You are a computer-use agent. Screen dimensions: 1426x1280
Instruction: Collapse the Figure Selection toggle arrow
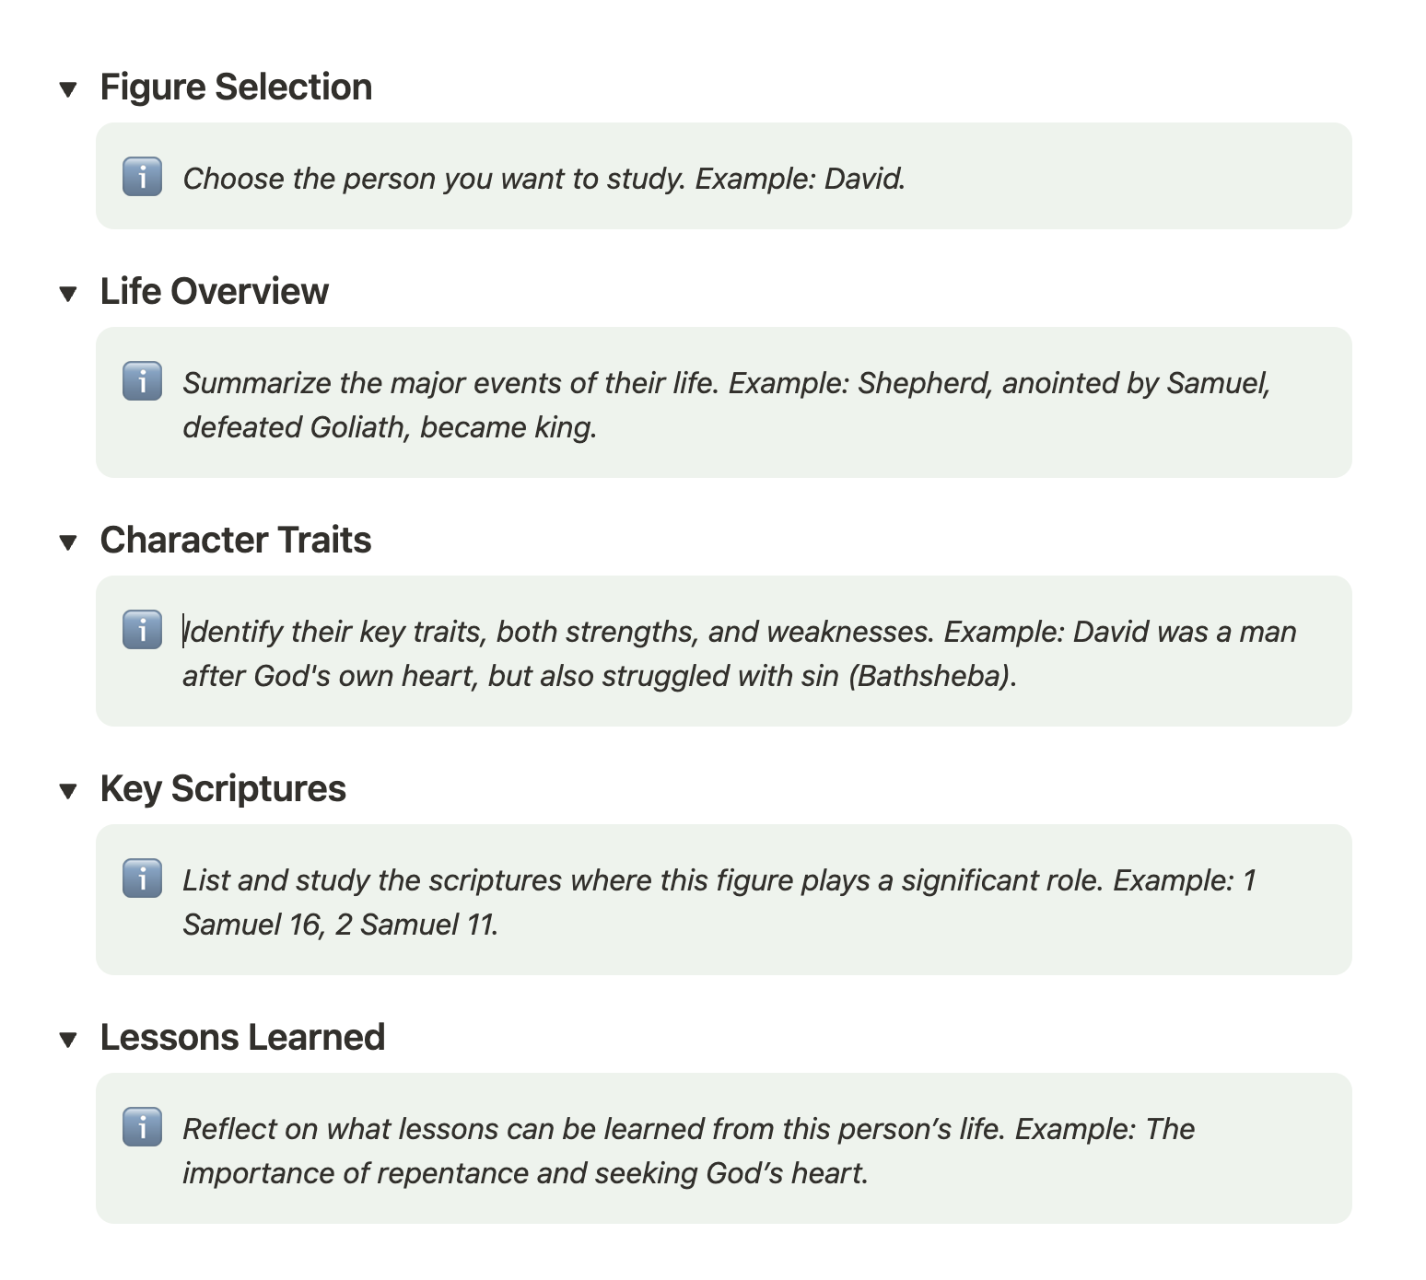click(68, 89)
